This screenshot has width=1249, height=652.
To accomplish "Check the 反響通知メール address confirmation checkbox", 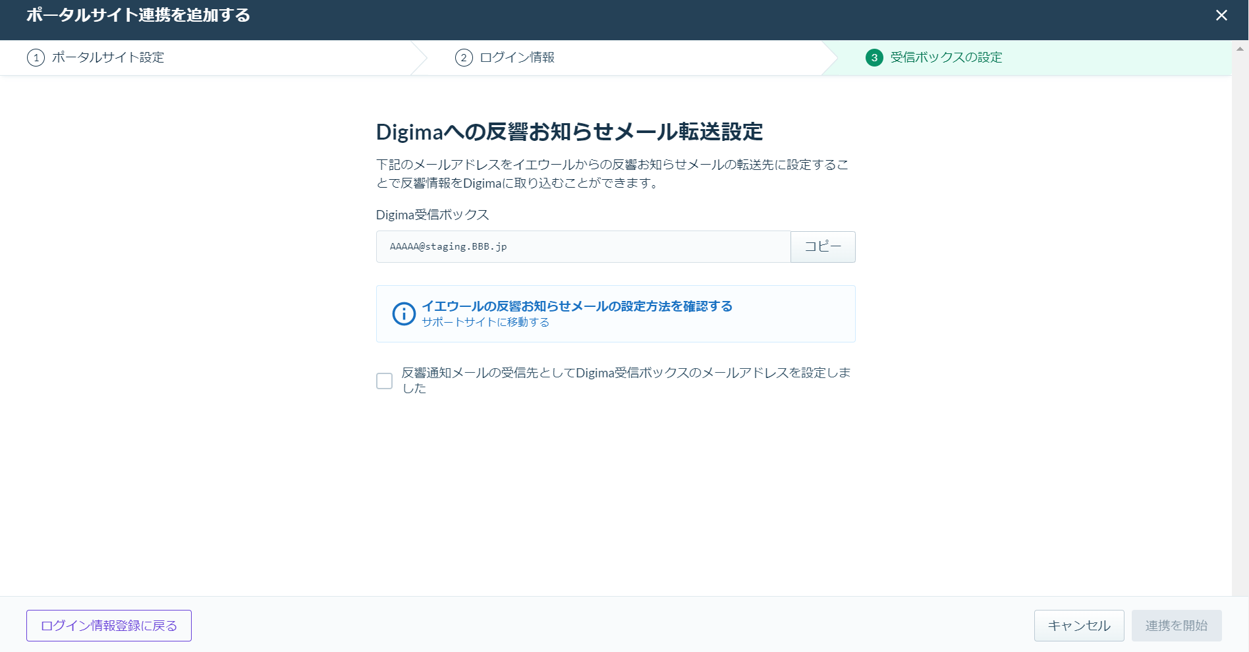I will 384,381.
